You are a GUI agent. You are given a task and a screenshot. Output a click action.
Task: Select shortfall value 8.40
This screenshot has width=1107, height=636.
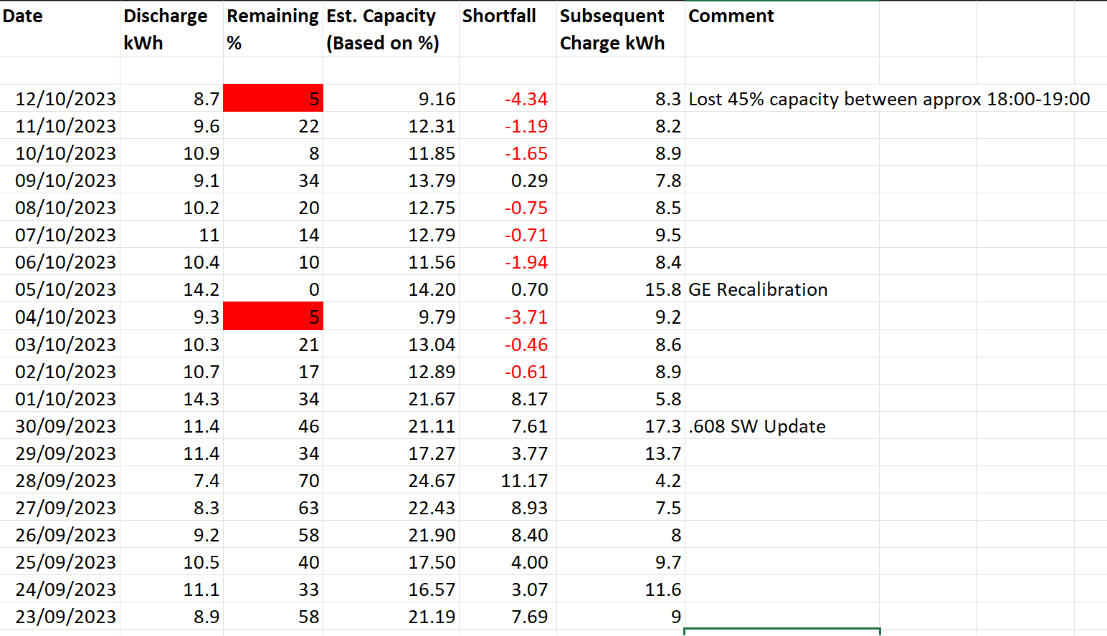pyautogui.click(x=508, y=535)
